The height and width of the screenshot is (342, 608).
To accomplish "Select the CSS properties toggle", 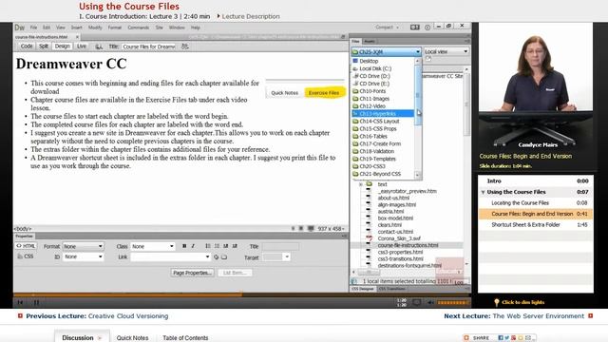I will pos(26,256).
